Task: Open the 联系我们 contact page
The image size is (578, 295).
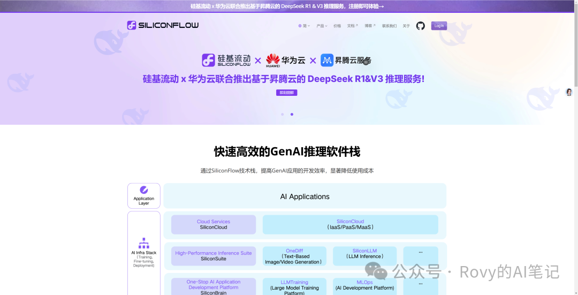Action: coord(389,26)
